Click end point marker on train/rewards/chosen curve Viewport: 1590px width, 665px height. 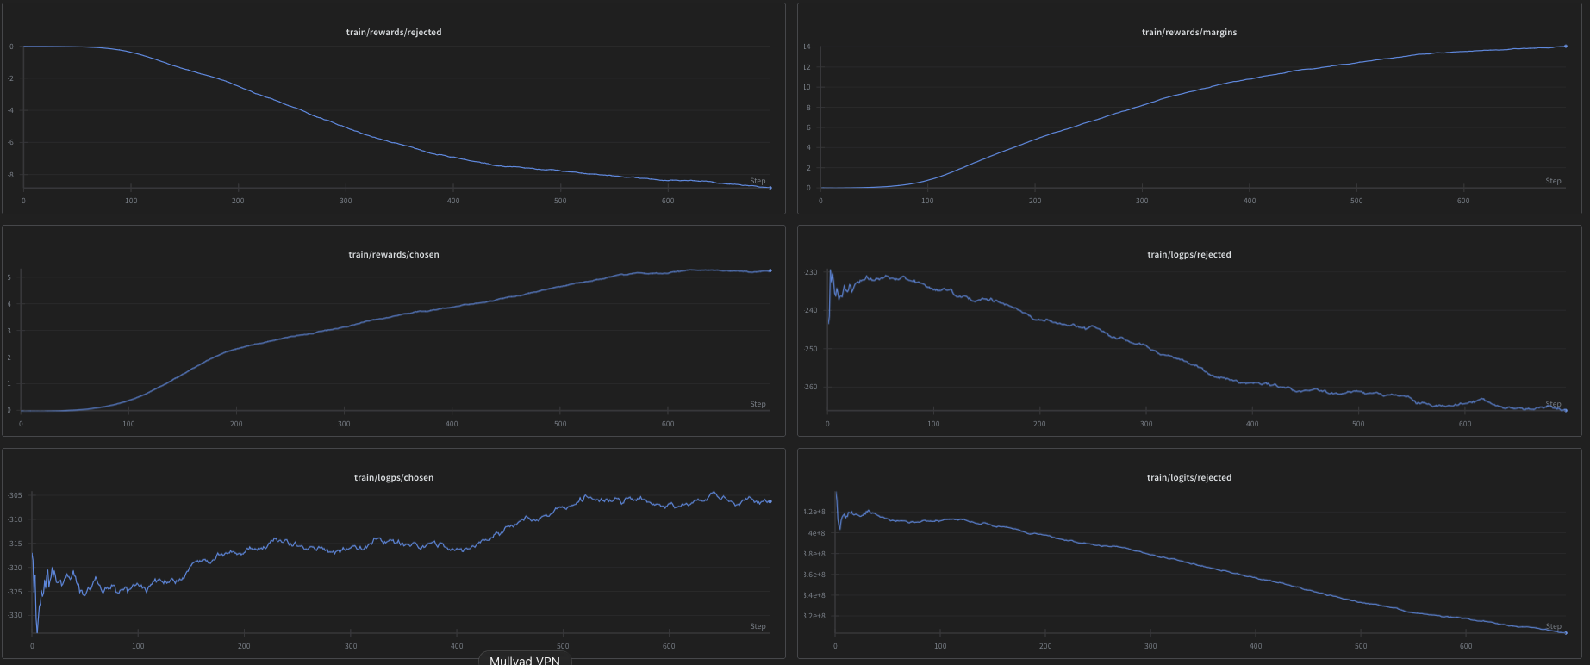pos(770,270)
